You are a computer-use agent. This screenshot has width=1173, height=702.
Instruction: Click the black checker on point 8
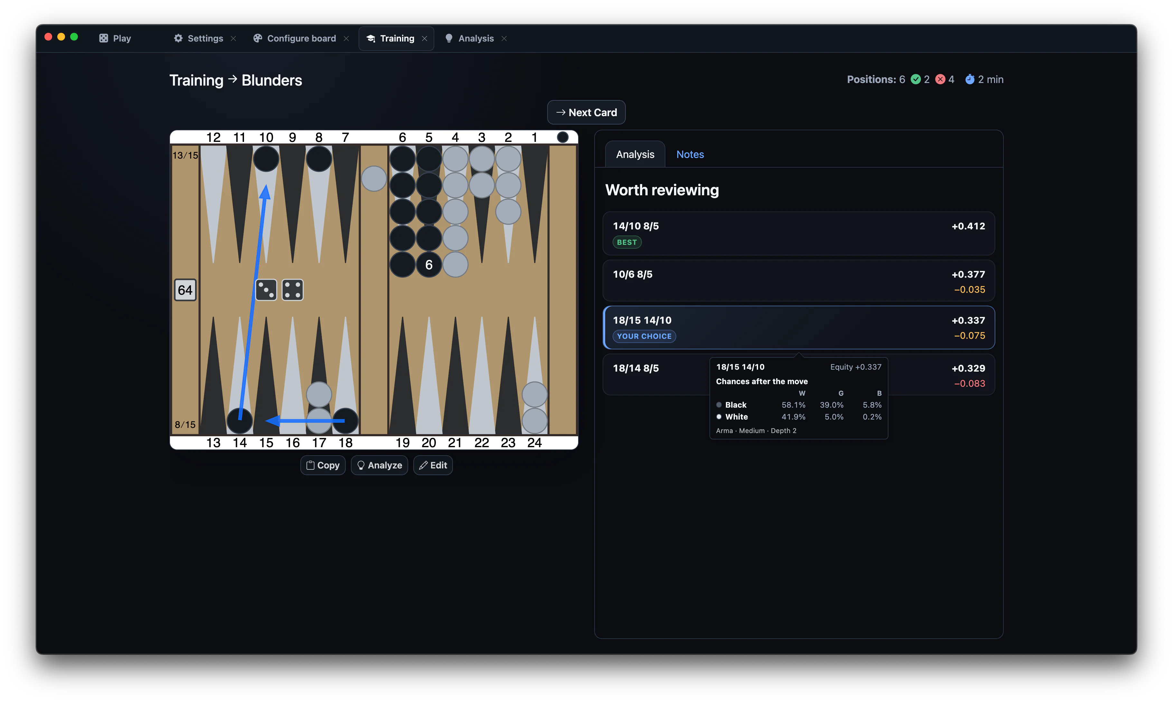click(319, 159)
